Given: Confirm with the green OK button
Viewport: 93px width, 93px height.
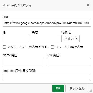Looking at the screenshot, I should pyautogui.click(x=58, y=88).
